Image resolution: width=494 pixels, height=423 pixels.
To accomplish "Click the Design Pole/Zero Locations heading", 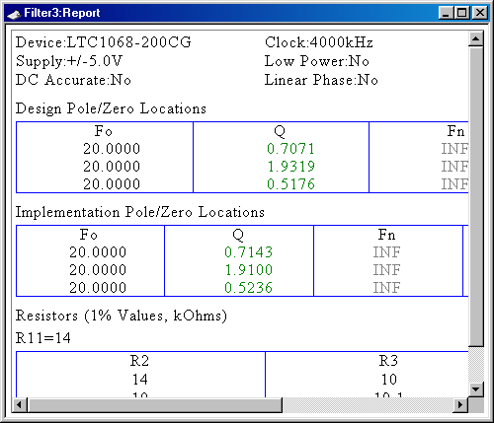I will coord(111,108).
